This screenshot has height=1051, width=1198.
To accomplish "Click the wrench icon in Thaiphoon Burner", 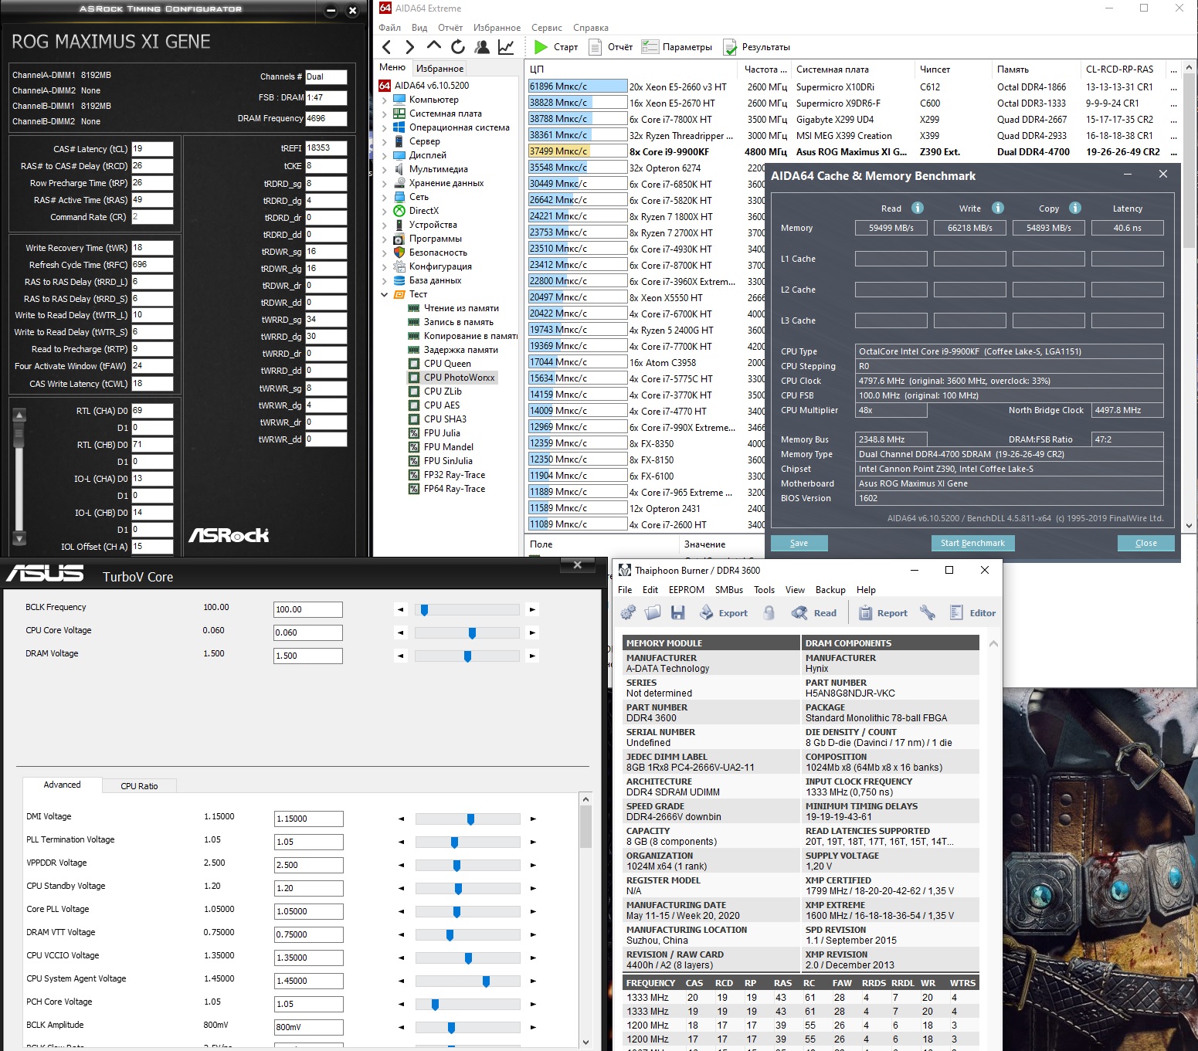I will 928,613.
